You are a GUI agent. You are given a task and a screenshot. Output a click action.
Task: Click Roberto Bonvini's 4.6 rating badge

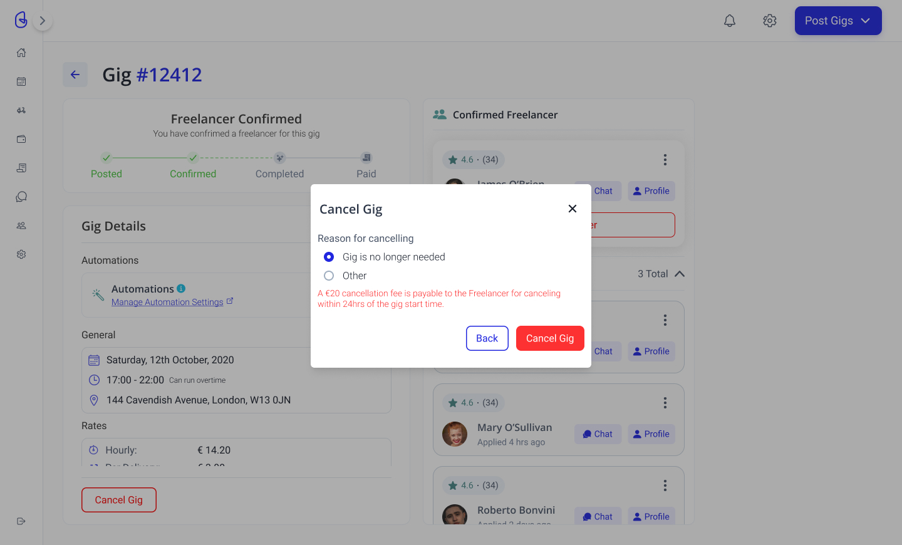point(474,485)
